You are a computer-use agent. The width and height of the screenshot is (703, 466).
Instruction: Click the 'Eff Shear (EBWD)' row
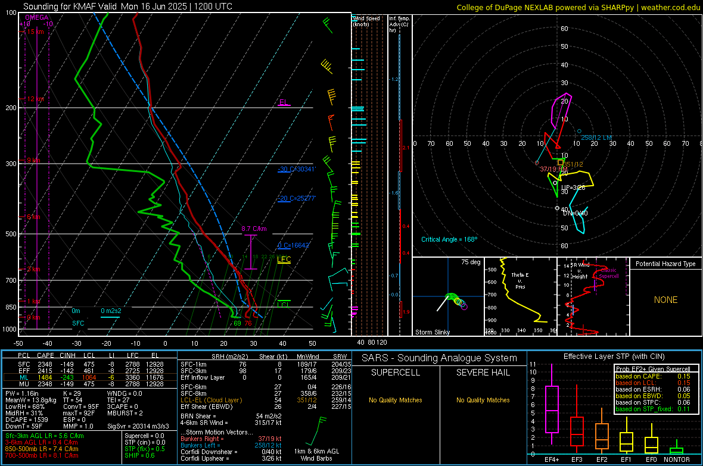coord(266,407)
